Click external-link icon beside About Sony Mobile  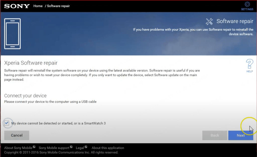(34, 147)
